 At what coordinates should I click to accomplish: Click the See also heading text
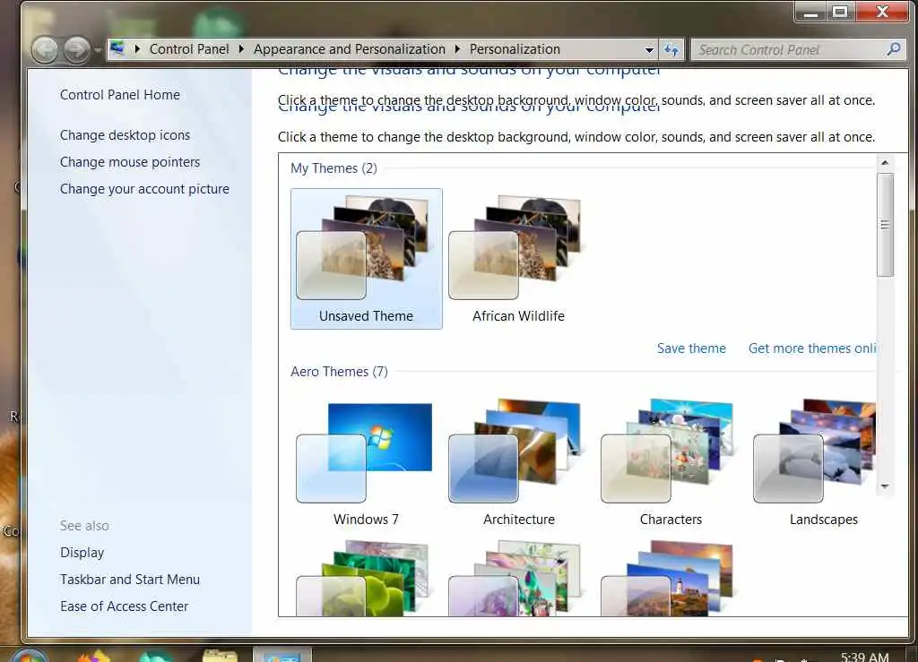click(84, 526)
